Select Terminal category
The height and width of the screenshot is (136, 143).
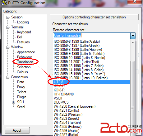[x=17, y=27]
